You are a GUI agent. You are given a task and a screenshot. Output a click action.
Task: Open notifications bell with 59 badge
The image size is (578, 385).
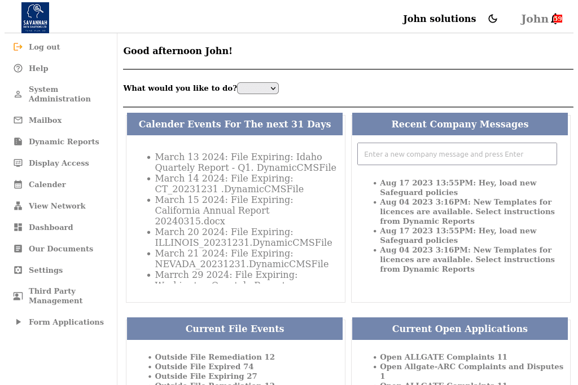click(557, 19)
